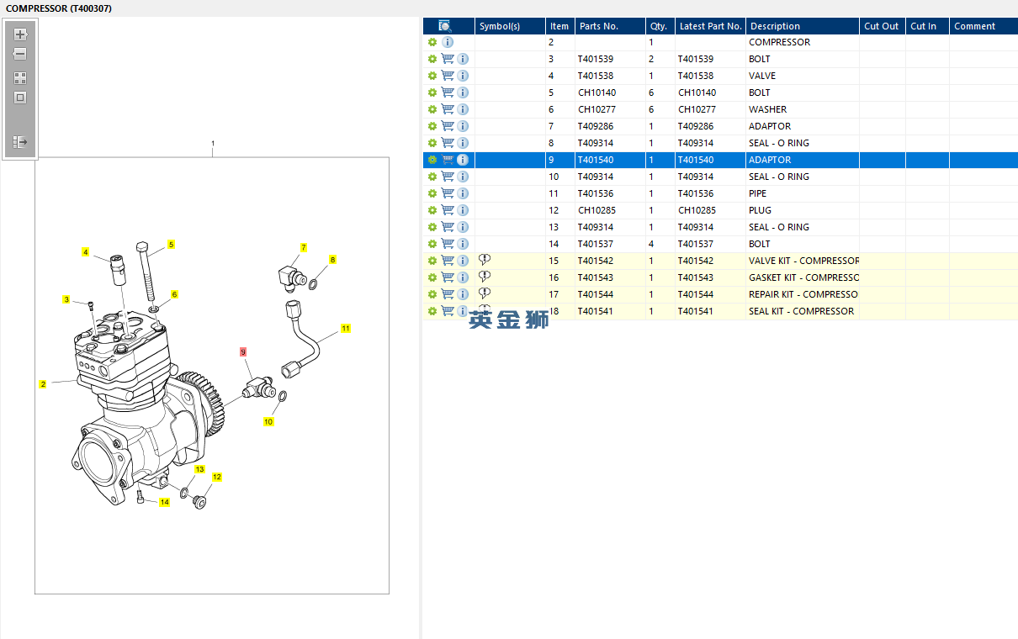Click note symbol for item 16 GASKET KIT
This screenshot has height=639, width=1018.
pyautogui.click(x=485, y=277)
